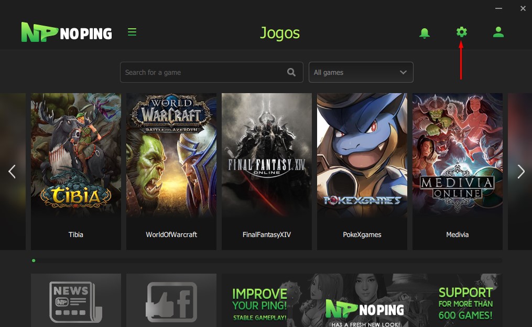Viewport: 532px width, 327px height.
Task: Select the Medivia Online game card
Action: click(458, 172)
